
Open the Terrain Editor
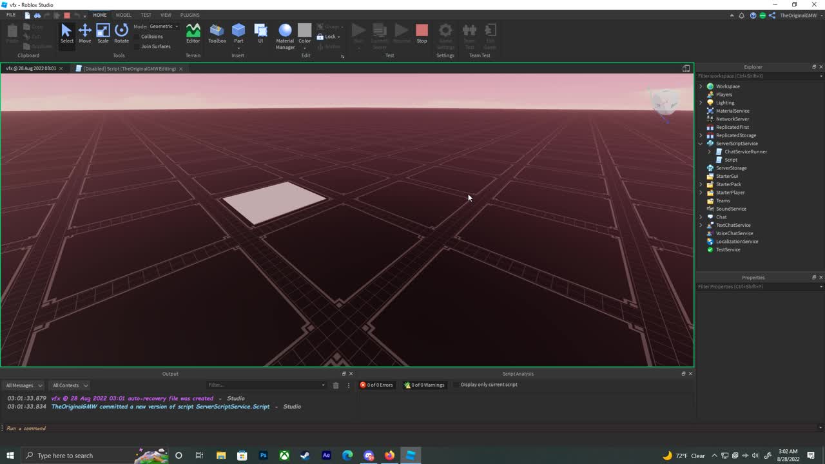coord(193,33)
